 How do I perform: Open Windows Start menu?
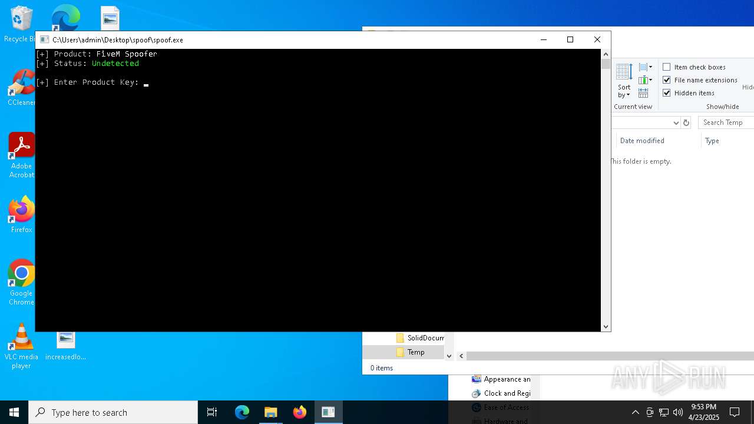click(x=14, y=412)
